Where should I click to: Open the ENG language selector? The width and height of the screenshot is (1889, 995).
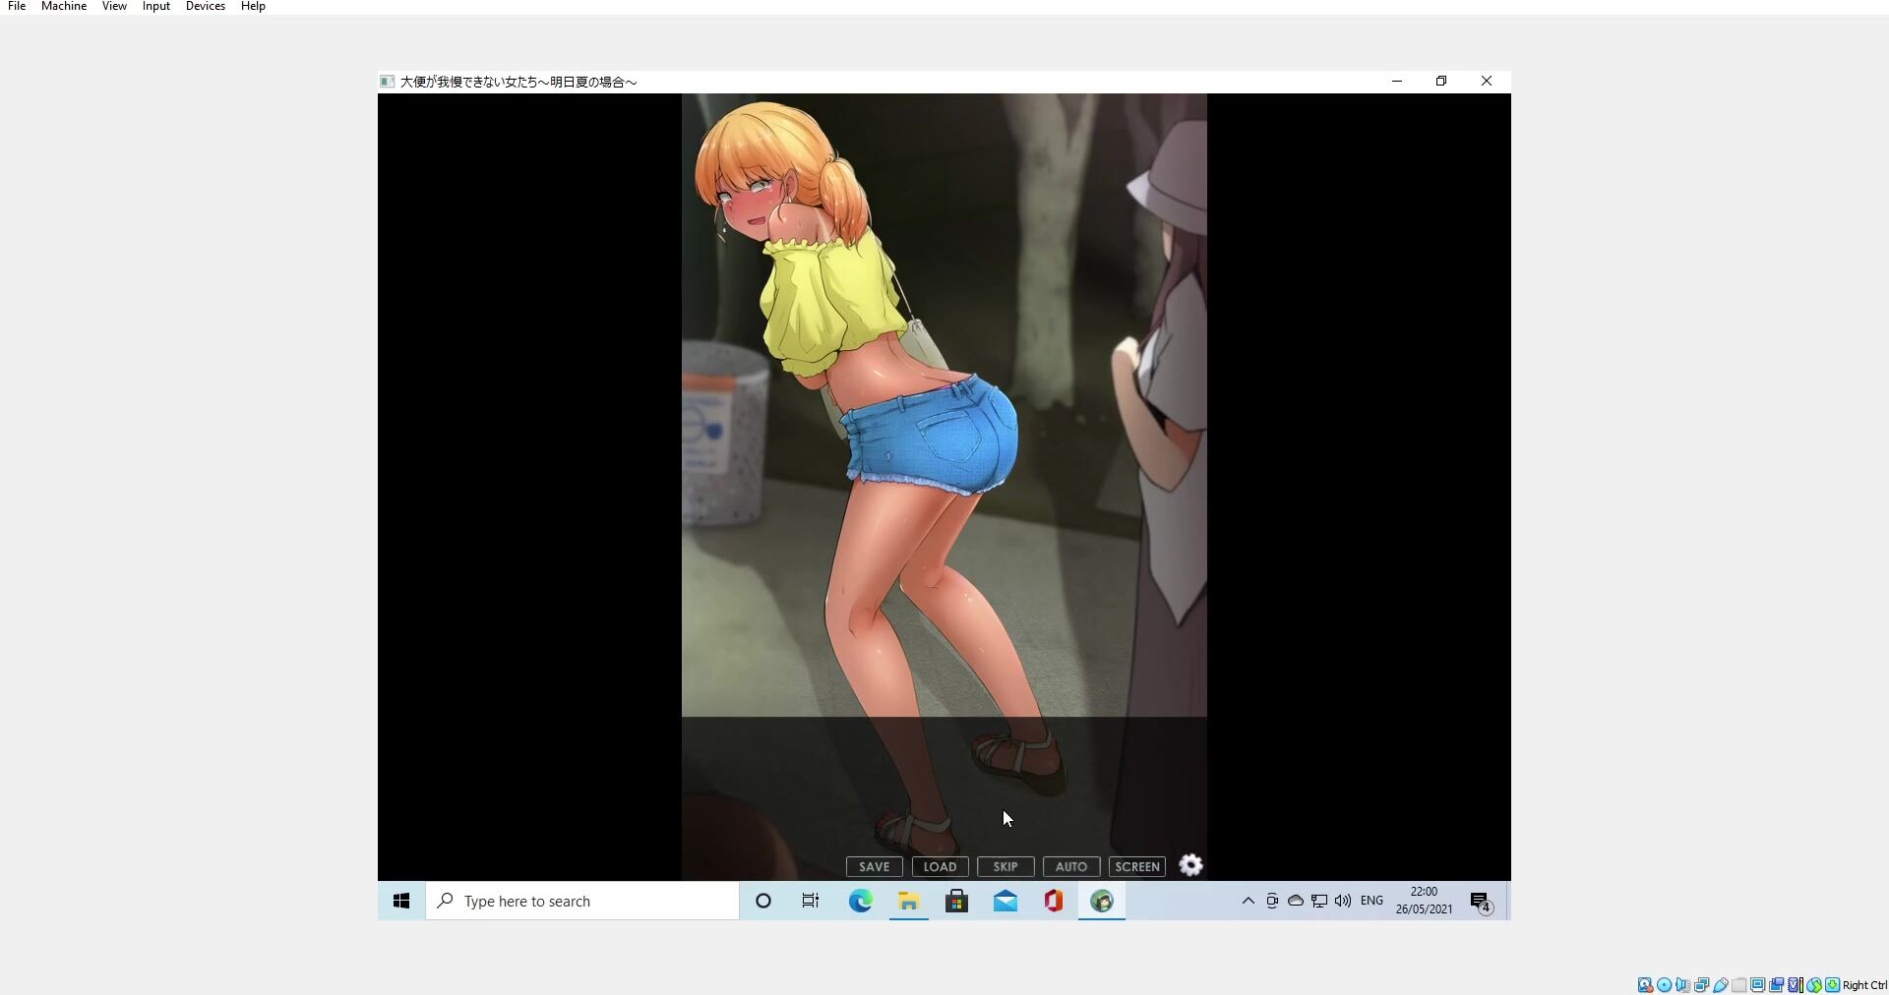tap(1371, 901)
